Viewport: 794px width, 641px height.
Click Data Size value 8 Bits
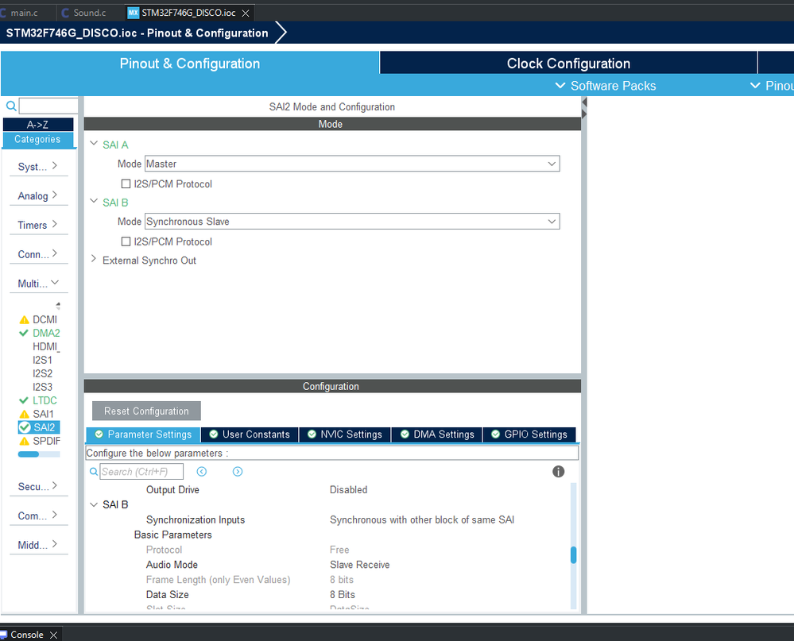pyautogui.click(x=343, y=594)
